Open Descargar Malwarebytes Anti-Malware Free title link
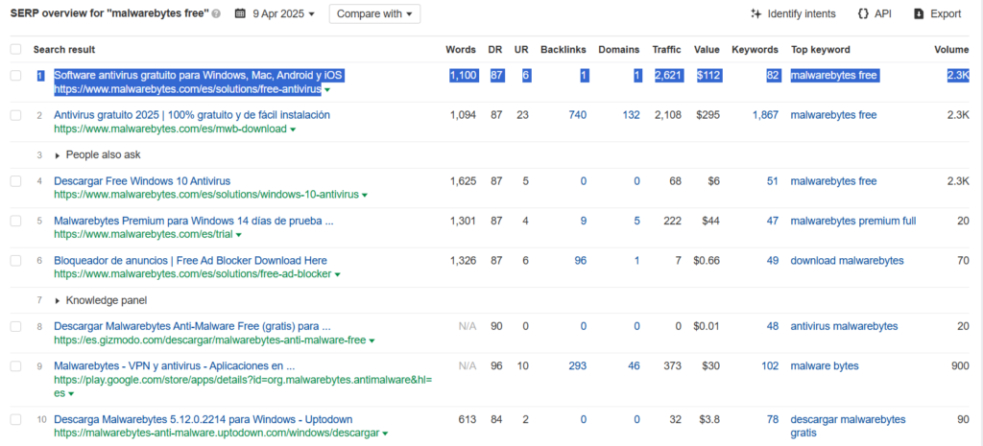This screenshot has height=446, width=983. 192,326
